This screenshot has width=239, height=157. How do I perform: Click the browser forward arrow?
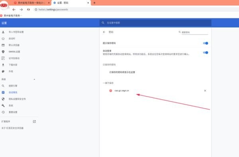[21, 10]
